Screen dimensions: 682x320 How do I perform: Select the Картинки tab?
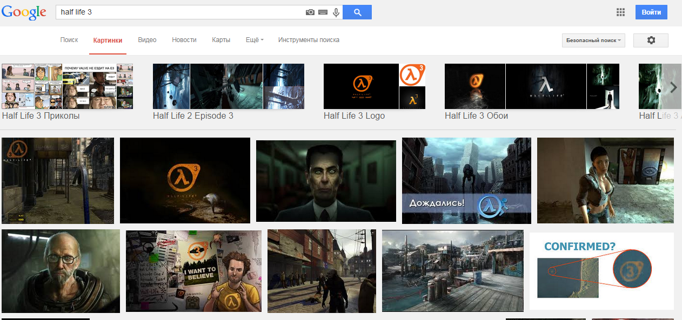click(x=108, y=40)
